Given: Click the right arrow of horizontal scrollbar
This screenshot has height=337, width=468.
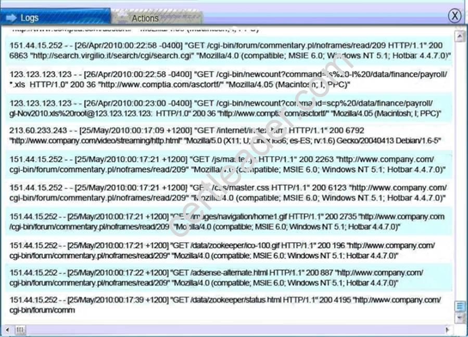Looking at the screenshot, I should coord(447,330).
